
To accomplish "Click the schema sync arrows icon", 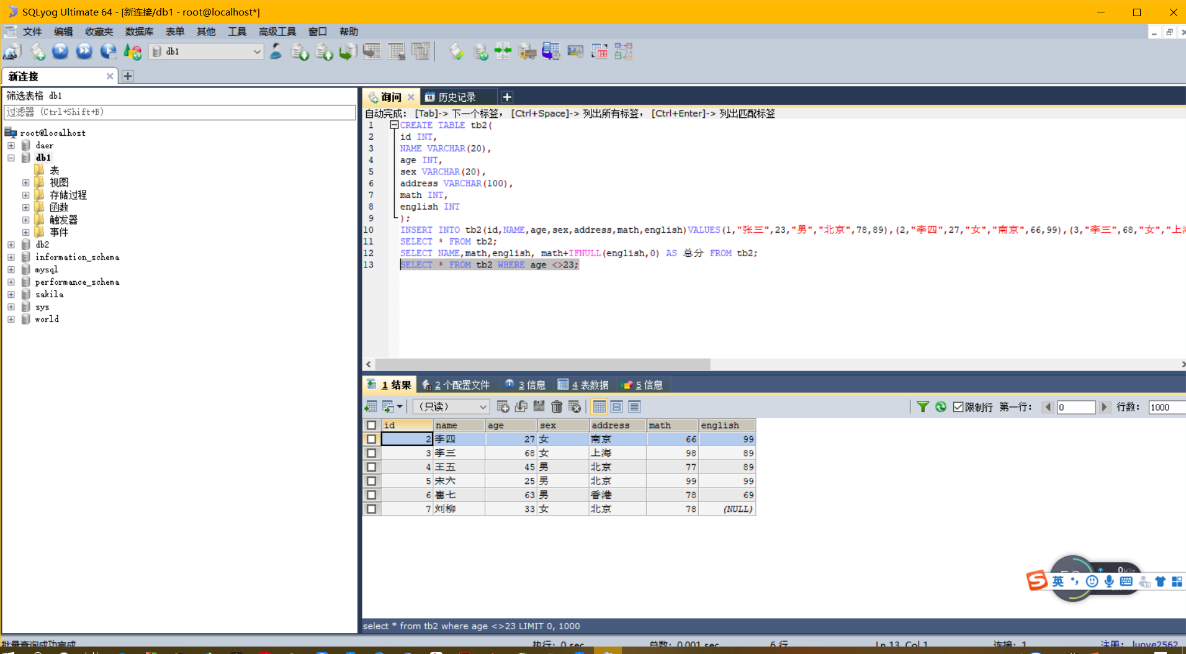I will pos(503,52).
